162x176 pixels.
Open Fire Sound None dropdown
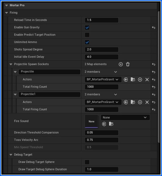[125, 117]
